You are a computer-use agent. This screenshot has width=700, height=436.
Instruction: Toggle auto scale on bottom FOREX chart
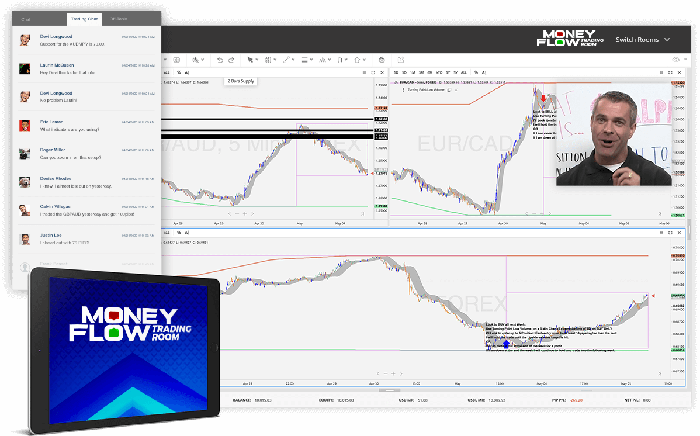187,233
